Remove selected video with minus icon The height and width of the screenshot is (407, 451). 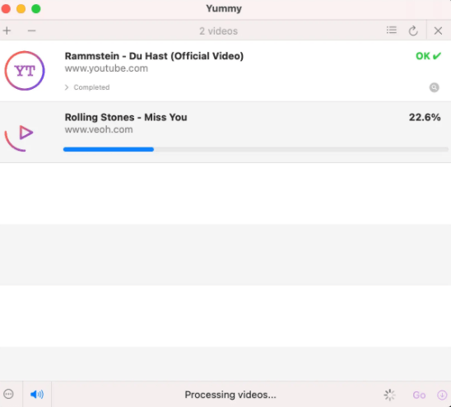point(31,30)
